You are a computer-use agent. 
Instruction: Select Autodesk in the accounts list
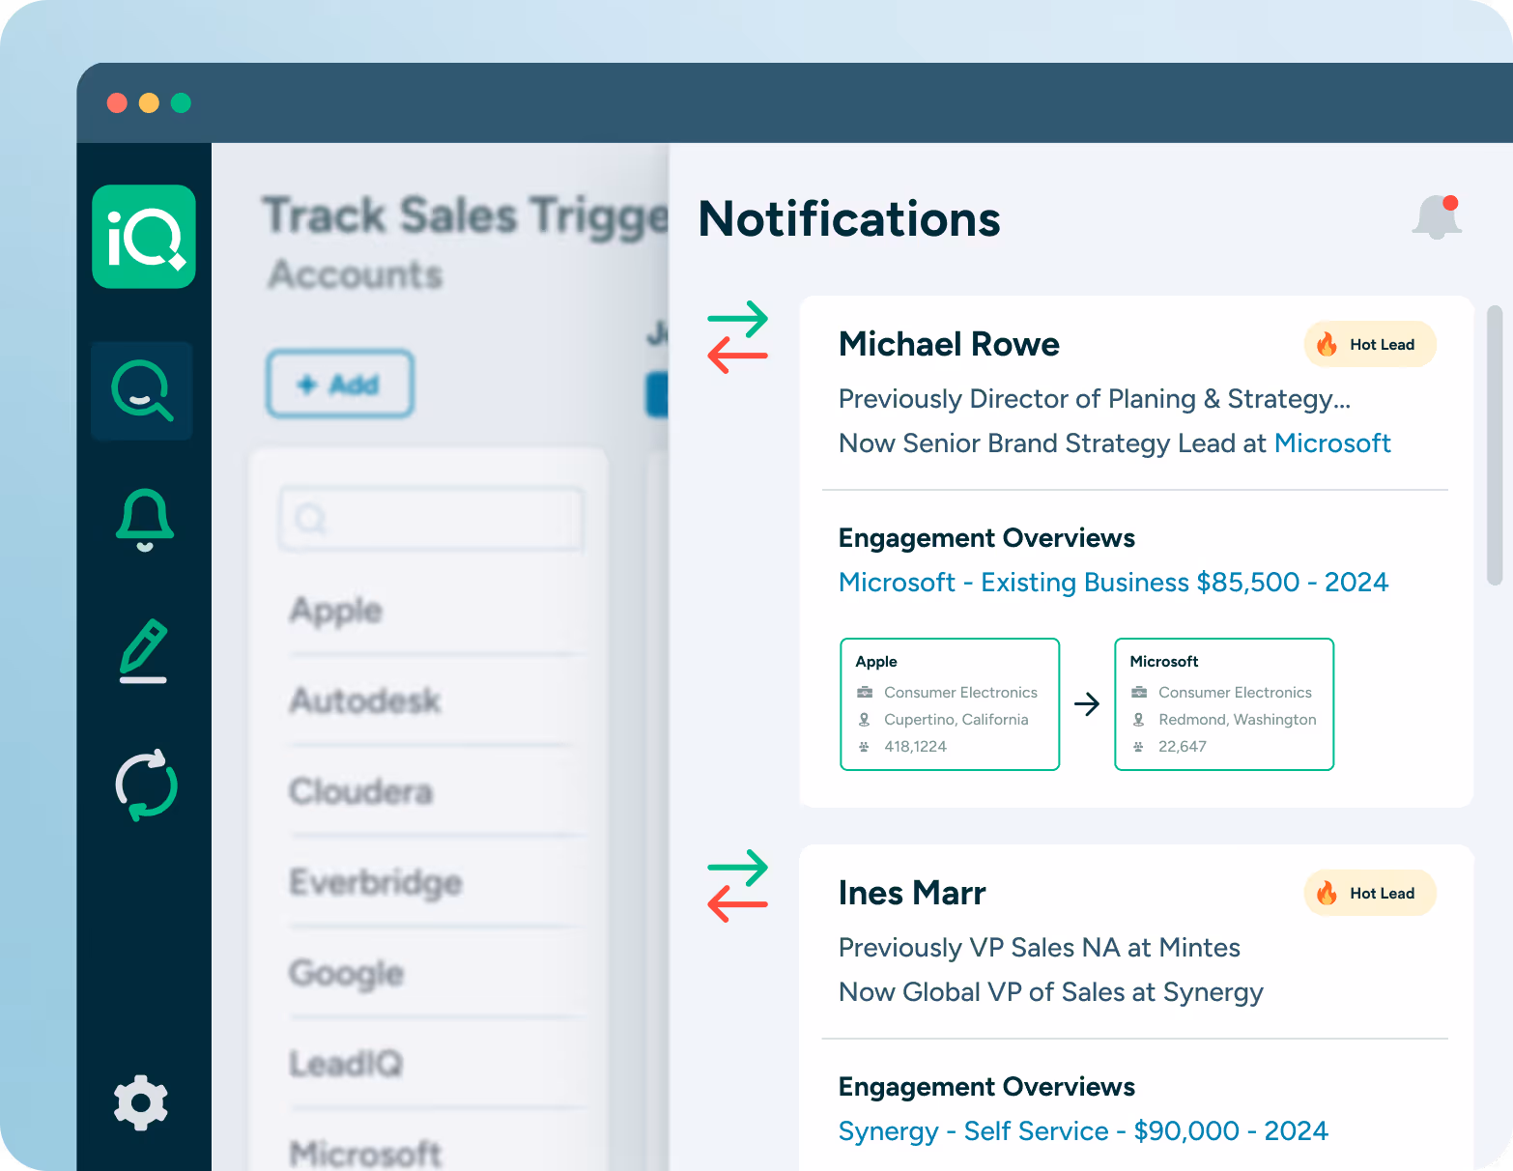(x=365, y=700)
